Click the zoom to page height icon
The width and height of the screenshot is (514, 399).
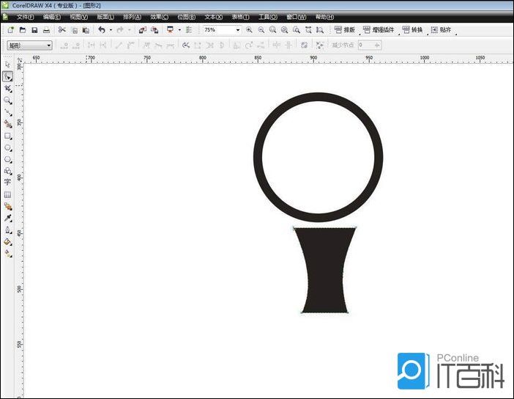click(320, 30)
